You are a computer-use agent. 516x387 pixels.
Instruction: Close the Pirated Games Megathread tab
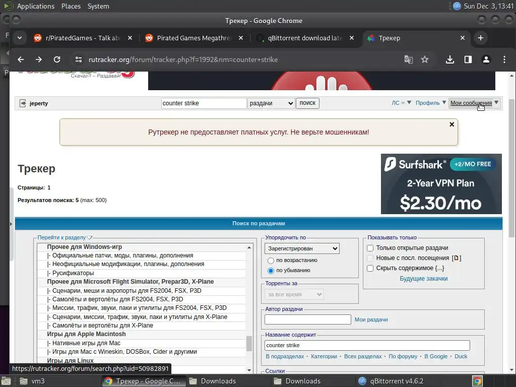tap(241, 38)
